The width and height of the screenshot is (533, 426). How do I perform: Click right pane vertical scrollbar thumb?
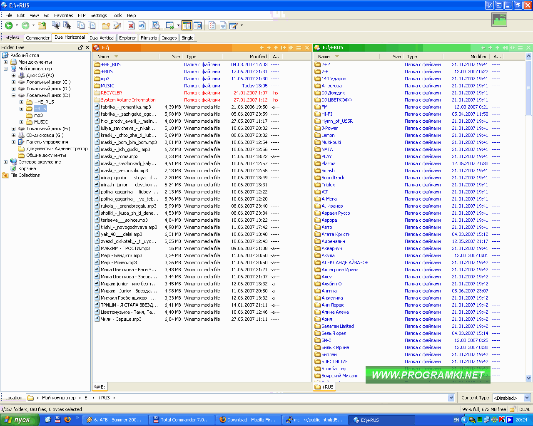(529, 88)
